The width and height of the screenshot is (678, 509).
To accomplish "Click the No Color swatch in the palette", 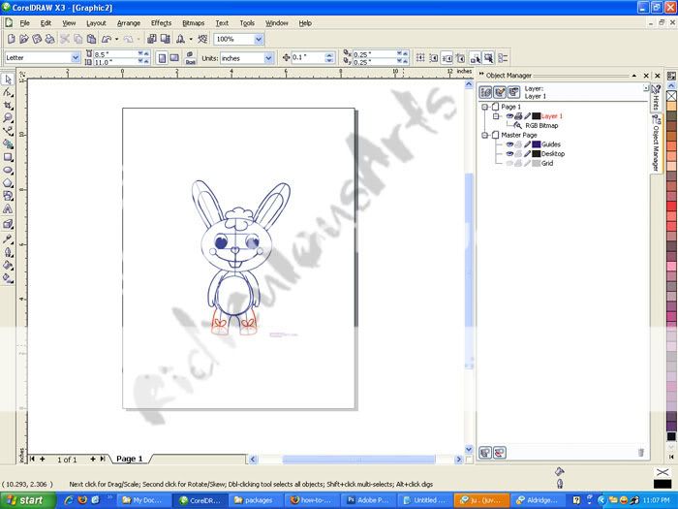I will (671, 96).
